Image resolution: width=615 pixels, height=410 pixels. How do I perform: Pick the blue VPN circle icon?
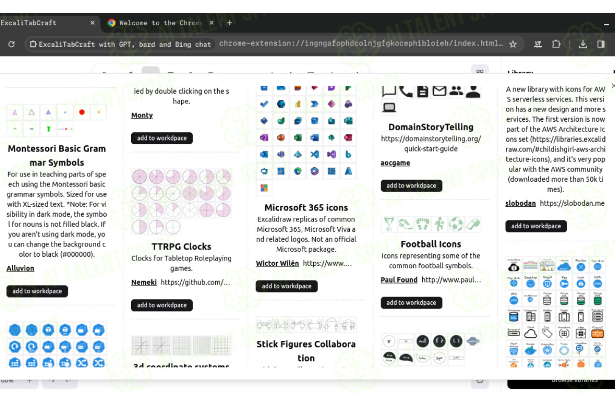point(514,300)
